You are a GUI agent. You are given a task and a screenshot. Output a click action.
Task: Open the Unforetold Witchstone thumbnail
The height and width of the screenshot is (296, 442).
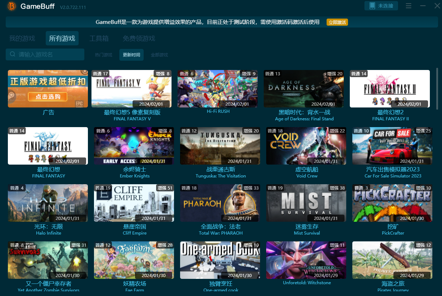pos(306,260)
